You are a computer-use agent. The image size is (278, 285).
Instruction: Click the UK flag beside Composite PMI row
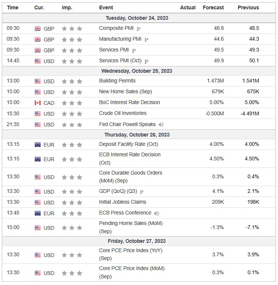click(38, 29)
